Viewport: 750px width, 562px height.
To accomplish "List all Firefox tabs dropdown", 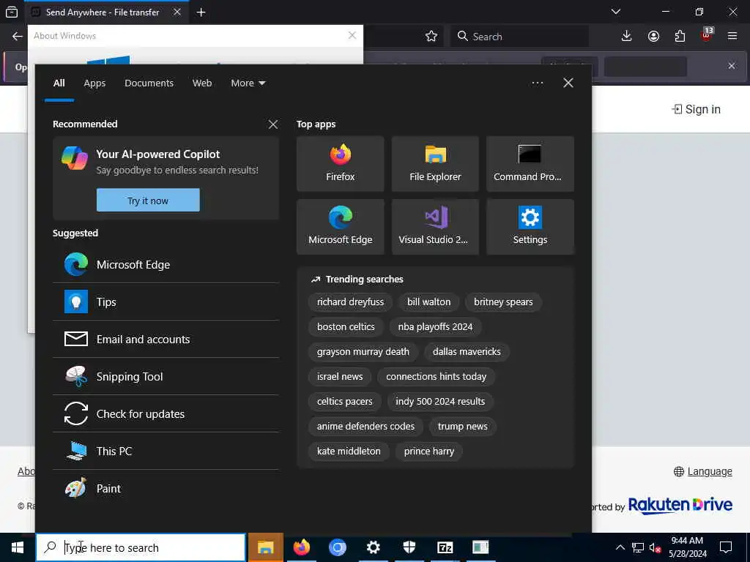I will click(x=616, y=12).
